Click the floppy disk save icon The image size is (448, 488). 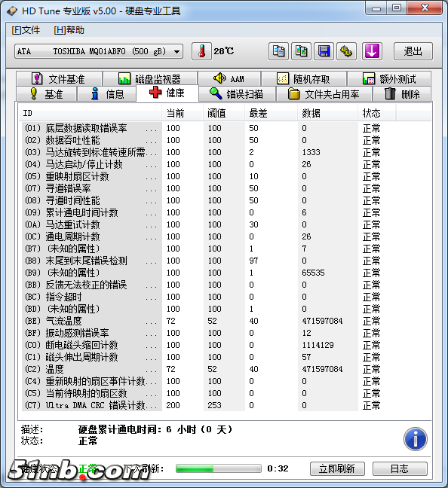pos(324,51)
